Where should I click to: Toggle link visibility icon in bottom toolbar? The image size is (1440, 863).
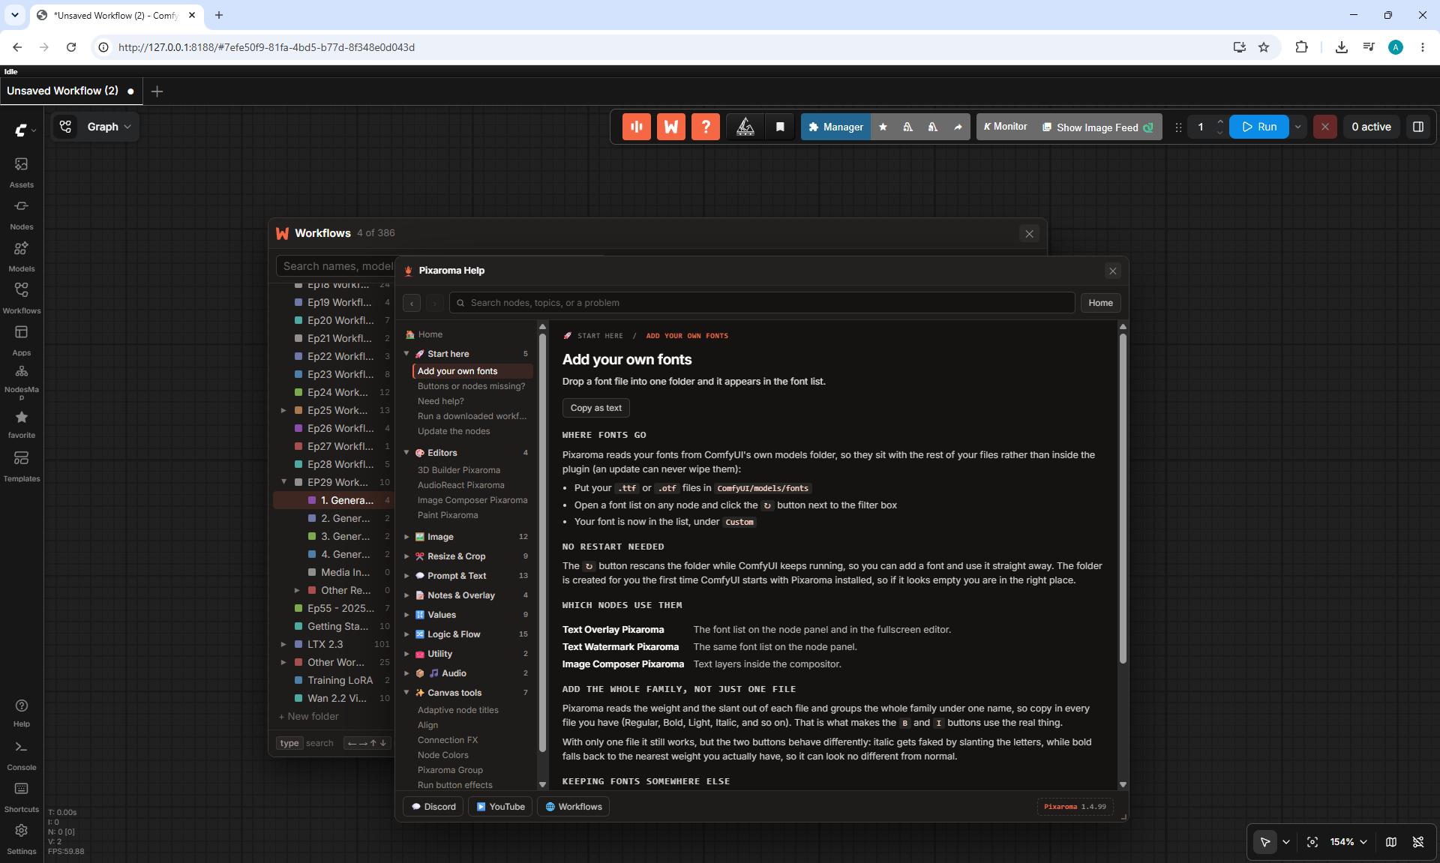[x=1417, y=842]
